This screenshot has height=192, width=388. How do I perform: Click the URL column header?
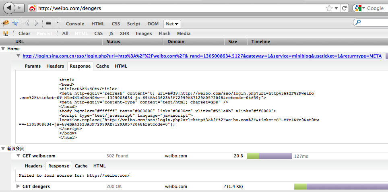pos(51,41)
